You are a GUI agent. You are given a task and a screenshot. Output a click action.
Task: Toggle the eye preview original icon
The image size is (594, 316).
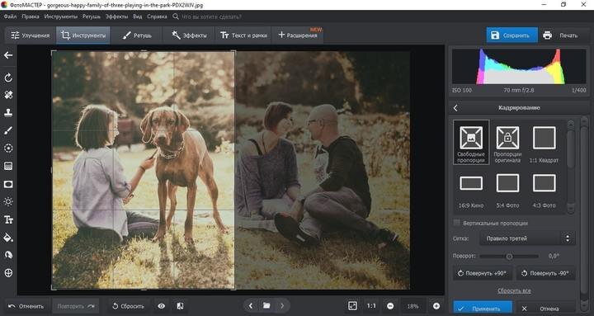(x=162, y=306)
